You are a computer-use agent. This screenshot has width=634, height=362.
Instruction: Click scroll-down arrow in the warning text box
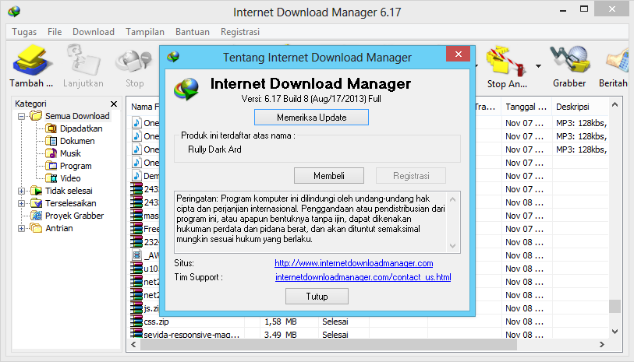452,246
